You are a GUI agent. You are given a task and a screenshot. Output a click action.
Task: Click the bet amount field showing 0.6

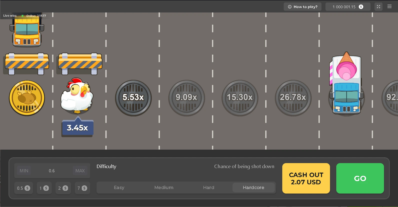pyautogui.click(x=52, y=171)
